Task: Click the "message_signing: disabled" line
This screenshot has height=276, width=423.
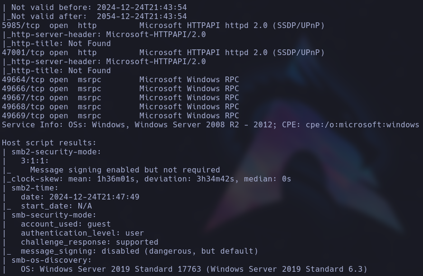Action: pos(139,251)
